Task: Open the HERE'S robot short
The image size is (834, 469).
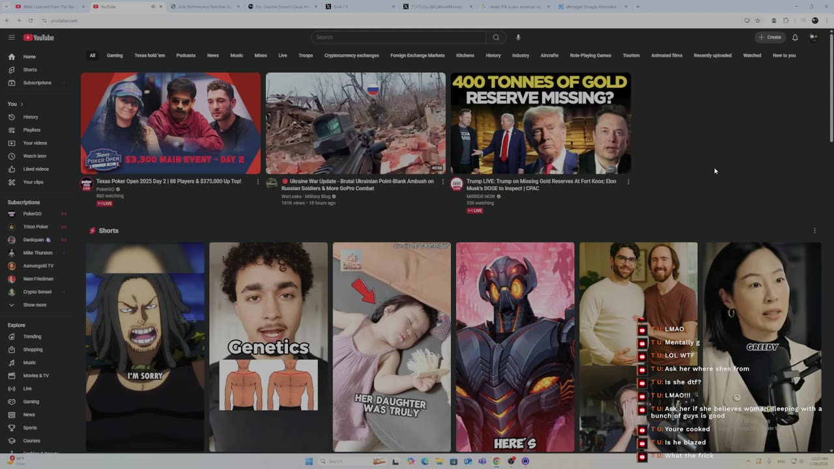Action: pos(515,347)
